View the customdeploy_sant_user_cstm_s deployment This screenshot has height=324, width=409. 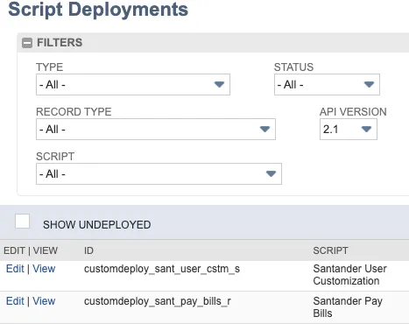pos(44,269)
